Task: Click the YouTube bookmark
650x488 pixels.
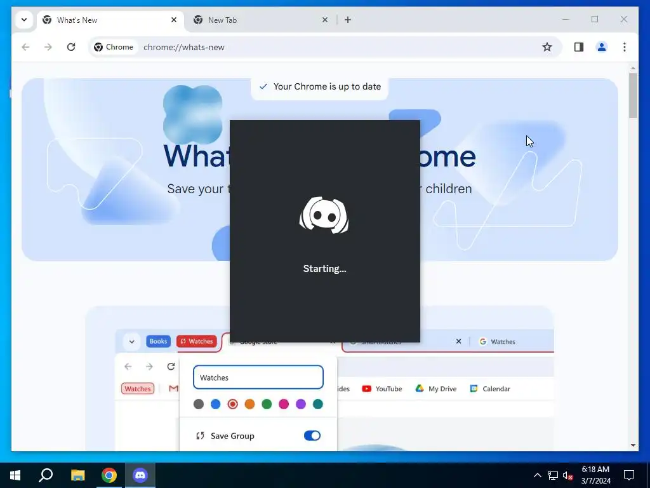Action: pyautogui.click(x=381, y=388)
